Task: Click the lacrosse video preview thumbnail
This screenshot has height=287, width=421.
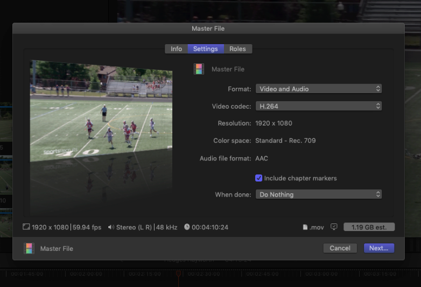Action: pyautogui.click(x=101, y=110)
